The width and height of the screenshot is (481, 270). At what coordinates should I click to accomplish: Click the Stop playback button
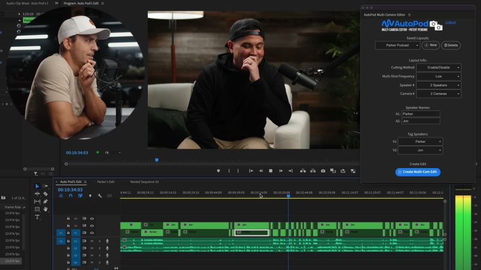pos(271,171)
